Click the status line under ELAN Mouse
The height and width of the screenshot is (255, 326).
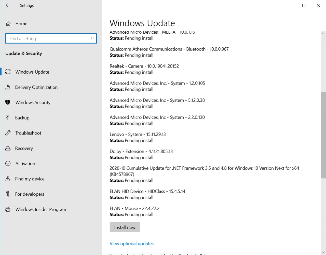pyautogui.click(x=131, y=214)
